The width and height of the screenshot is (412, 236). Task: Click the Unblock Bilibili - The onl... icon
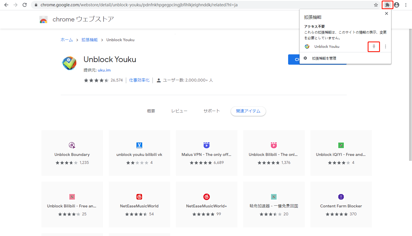(274, 145)
